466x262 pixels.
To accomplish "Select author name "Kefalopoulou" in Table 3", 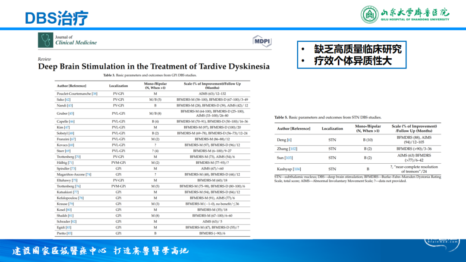I will pos(67,198).
